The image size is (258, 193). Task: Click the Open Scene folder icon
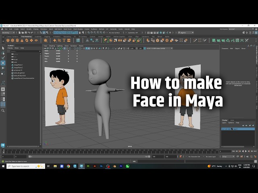coord(23,33)
